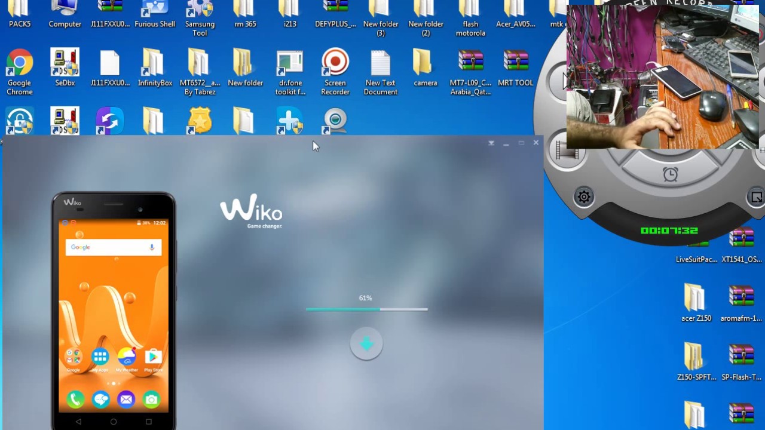The width and height of the screenshot is (765, 430).
Task: Click the 00:07:32 recording timer
Action: coord(669,231)
